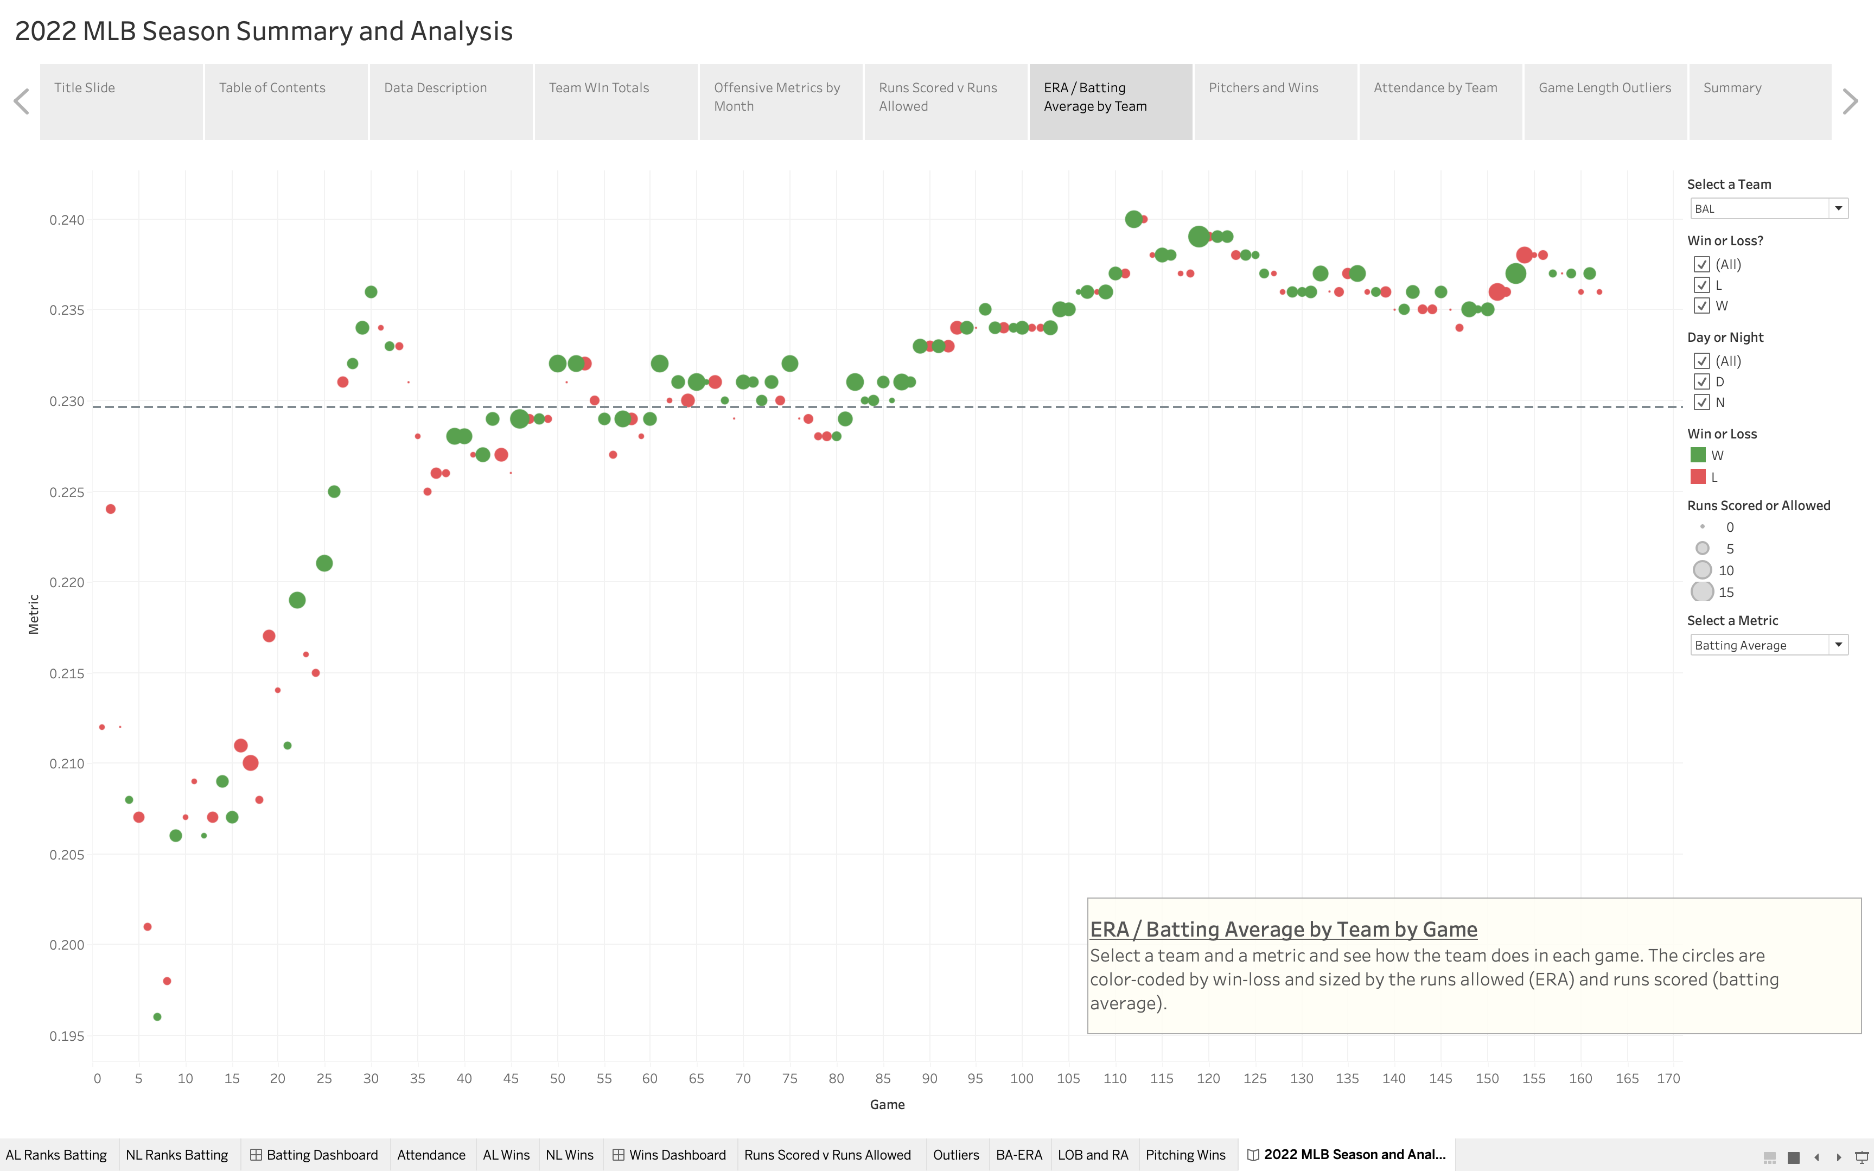Select the Attendance by Team story point
1874x1171 pixels.
[x=1436, y=87]
